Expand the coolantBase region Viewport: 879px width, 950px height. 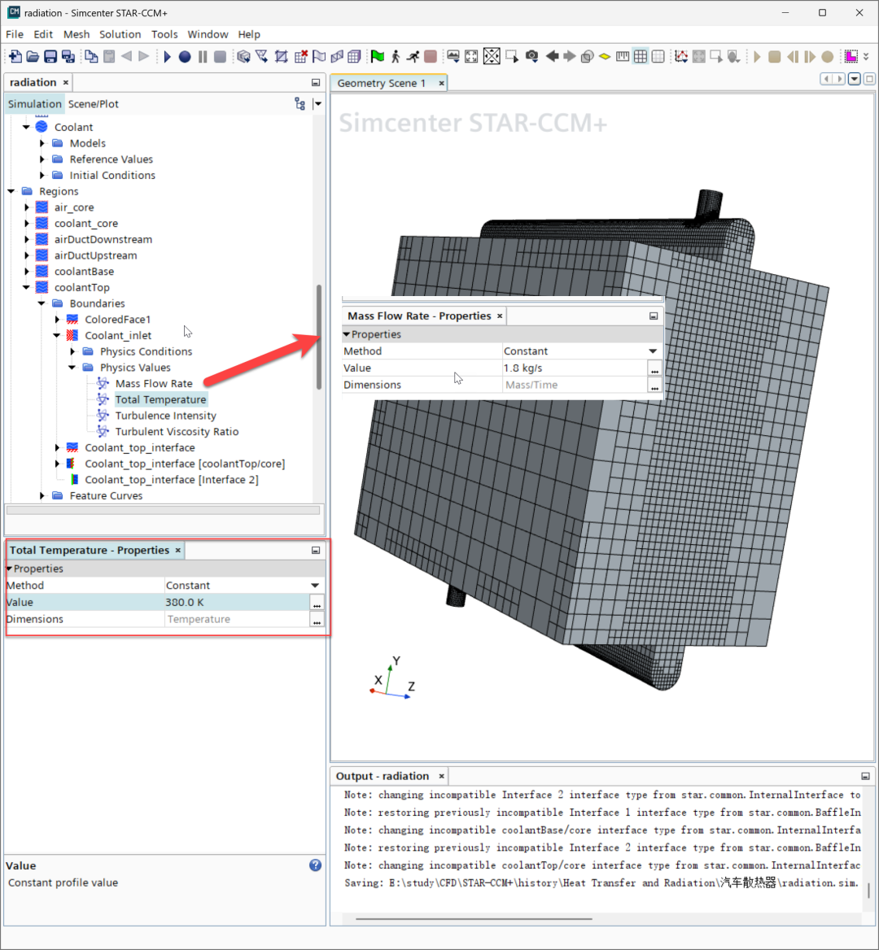click(x=27, y=272)
